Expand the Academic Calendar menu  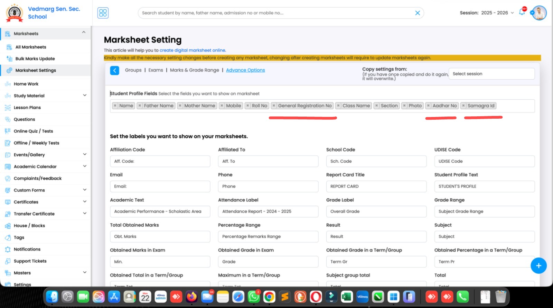click(85, 166)
